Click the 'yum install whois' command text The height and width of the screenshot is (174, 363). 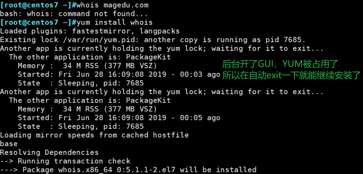point(114,22)
